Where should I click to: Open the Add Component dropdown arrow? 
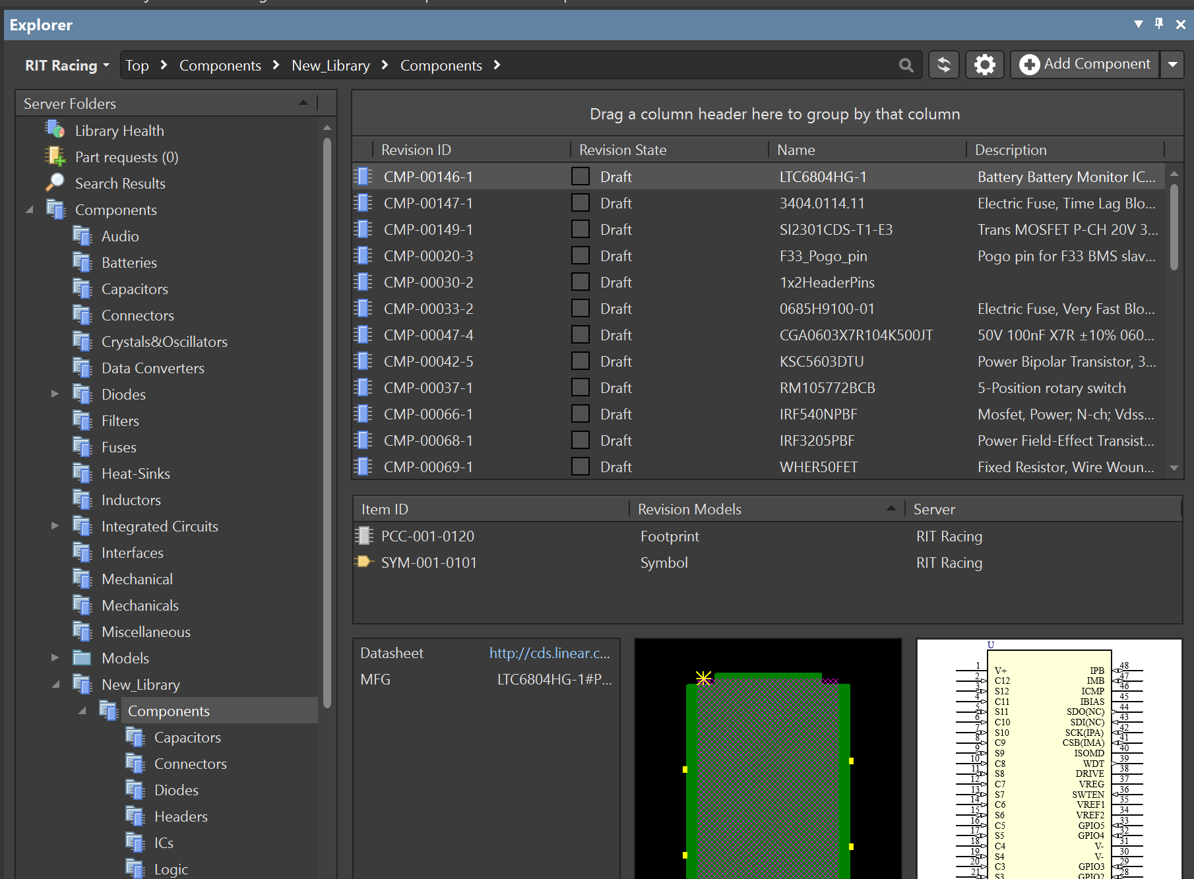coord(1172,65)
